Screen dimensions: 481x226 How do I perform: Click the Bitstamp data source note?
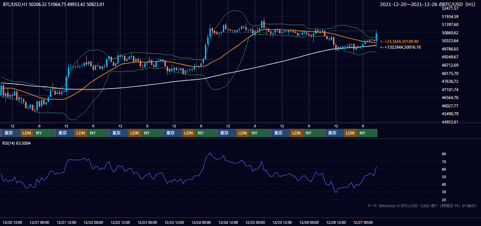click(x=422, y=206)
